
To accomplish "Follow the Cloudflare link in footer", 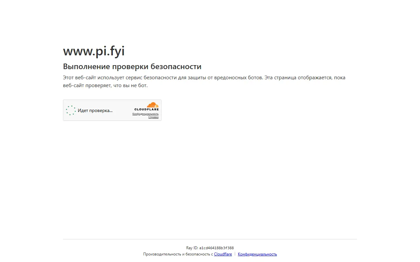I will pos(223,254).
